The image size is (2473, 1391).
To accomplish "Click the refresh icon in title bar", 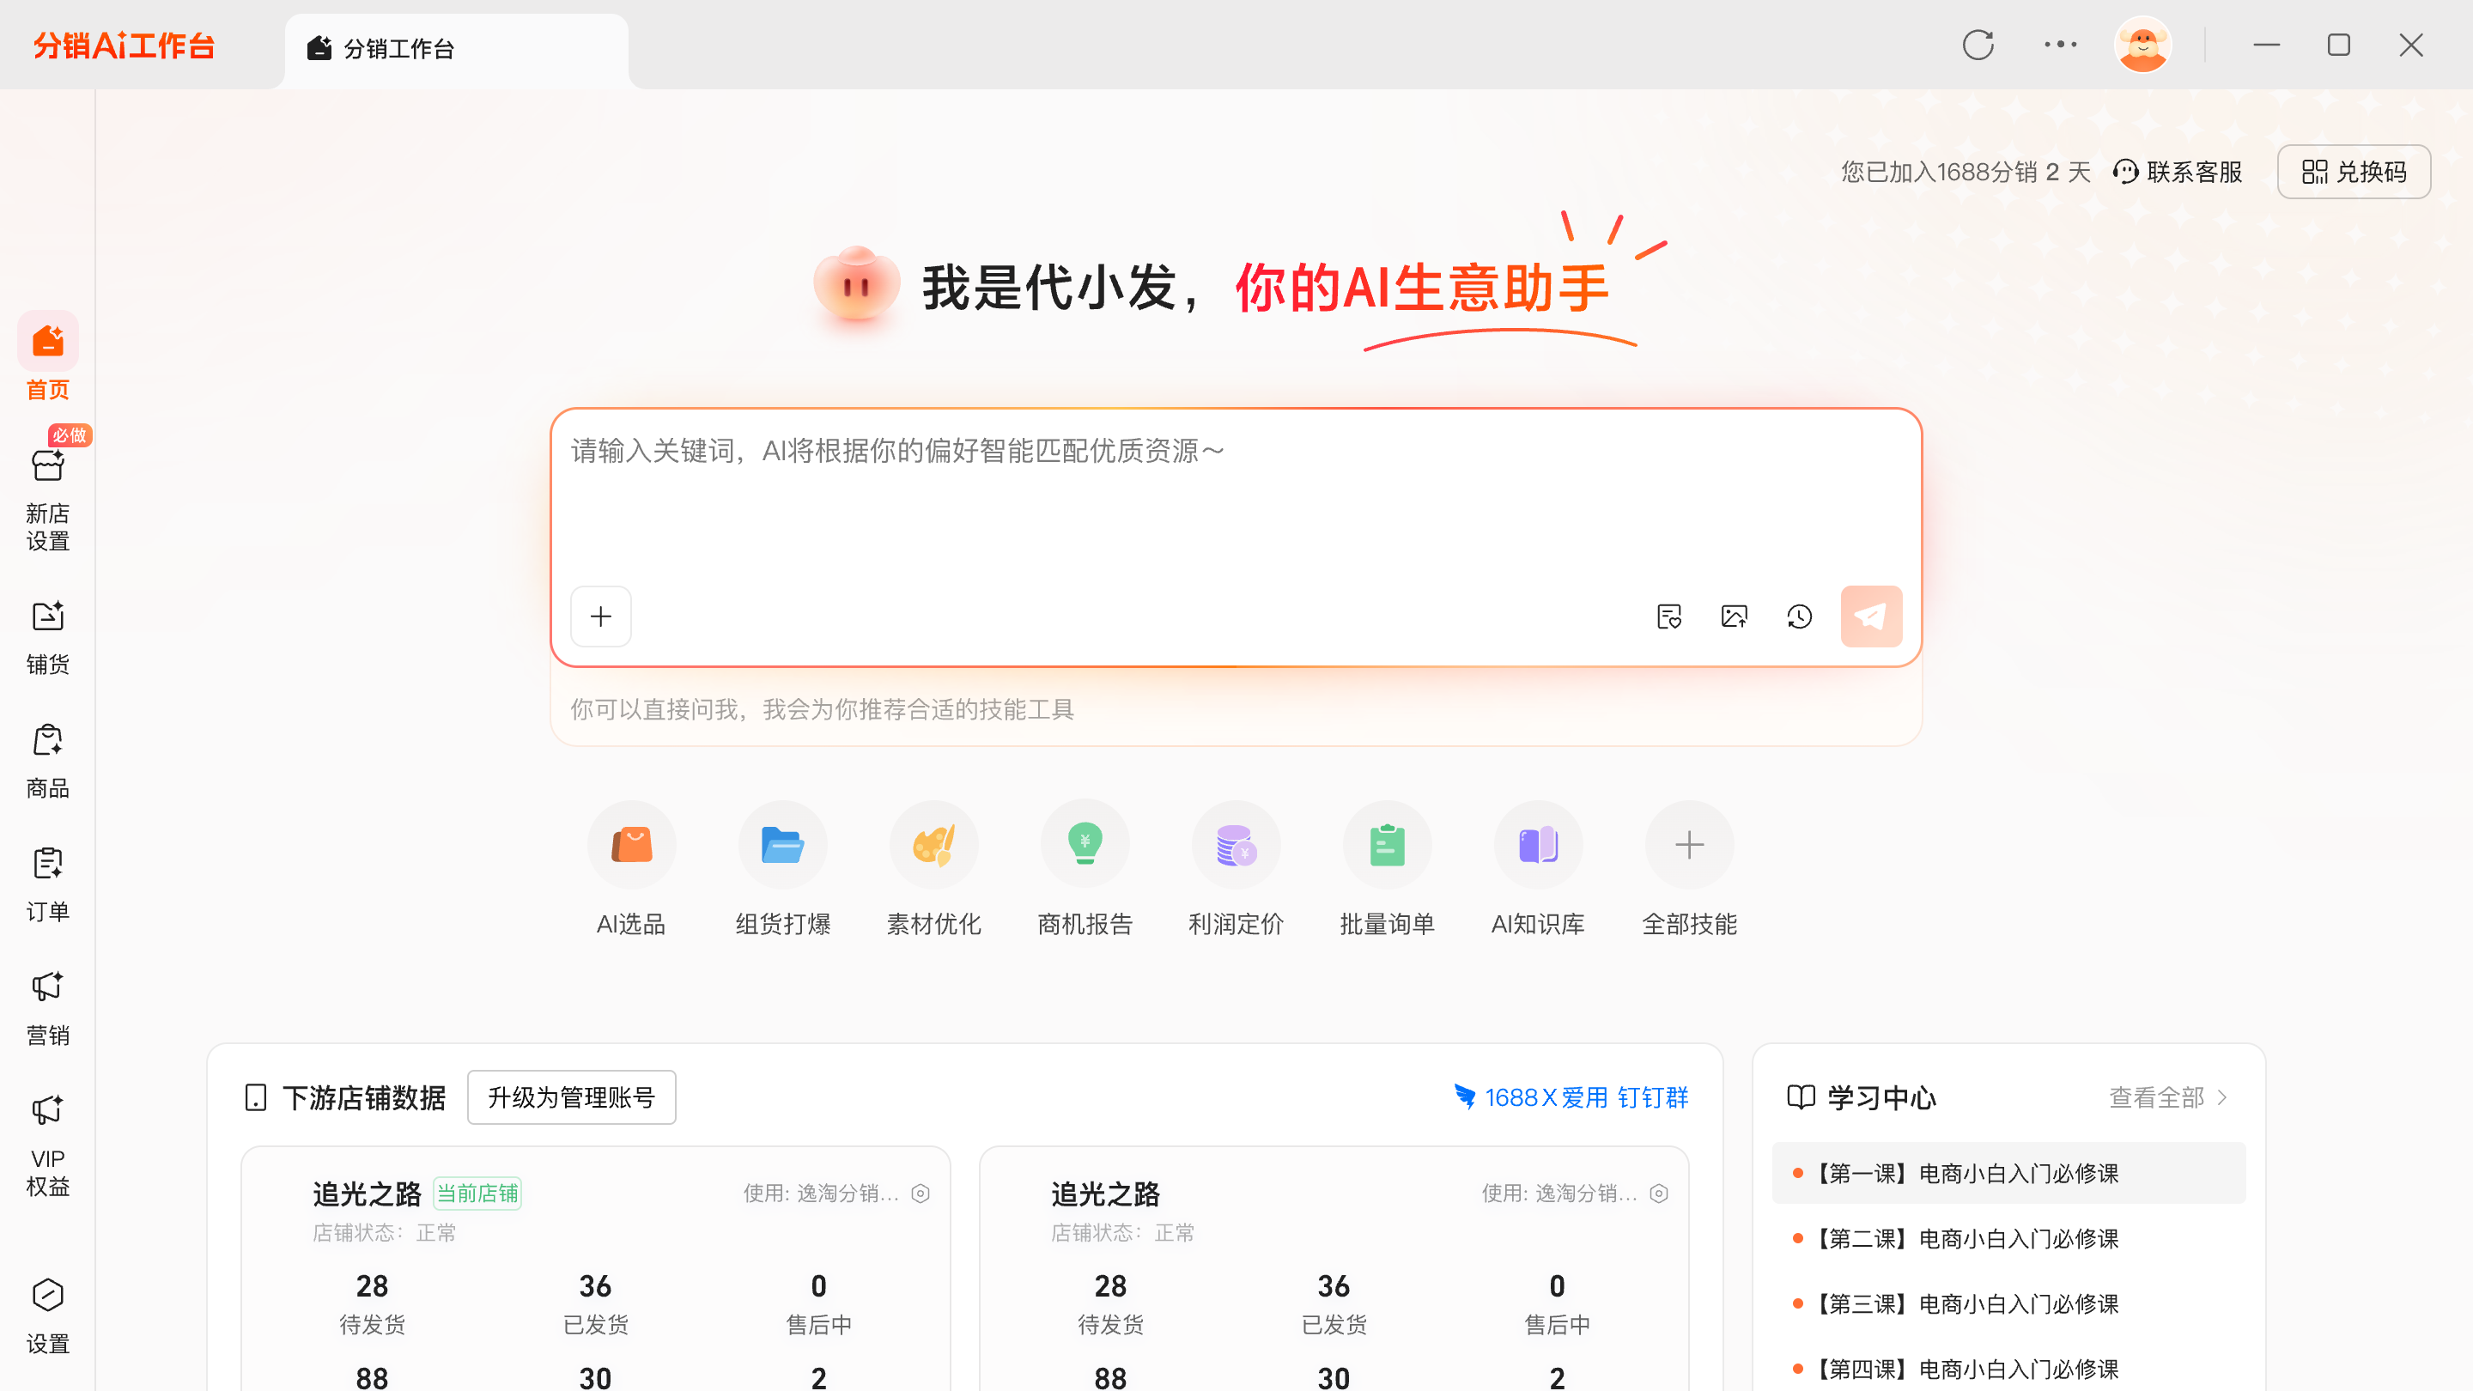I will coord(1978,46).
